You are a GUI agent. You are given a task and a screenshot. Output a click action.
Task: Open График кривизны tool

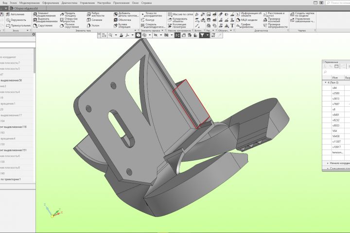click(x=245, y=26)
